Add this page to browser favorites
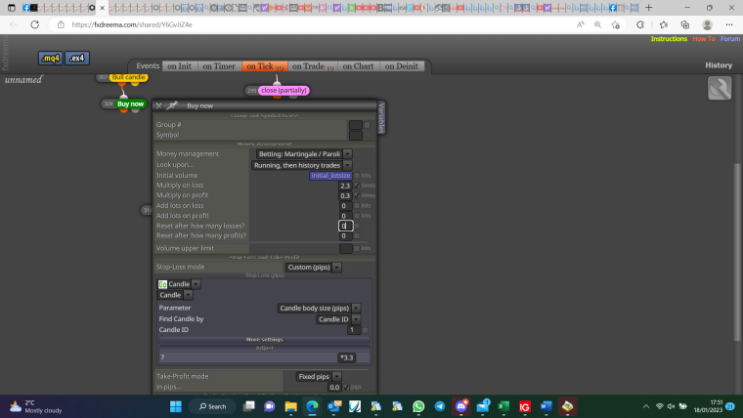Image resolution: width=743 pixels, height=418 pixels. point(616,24)
